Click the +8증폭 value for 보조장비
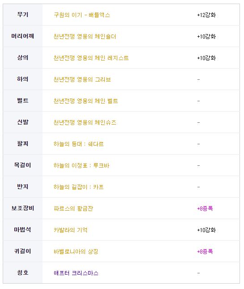The image size is (244, 289). tap(205, 208)
